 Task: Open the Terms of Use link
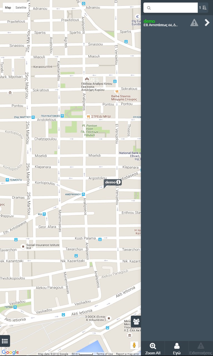[105, 354]
